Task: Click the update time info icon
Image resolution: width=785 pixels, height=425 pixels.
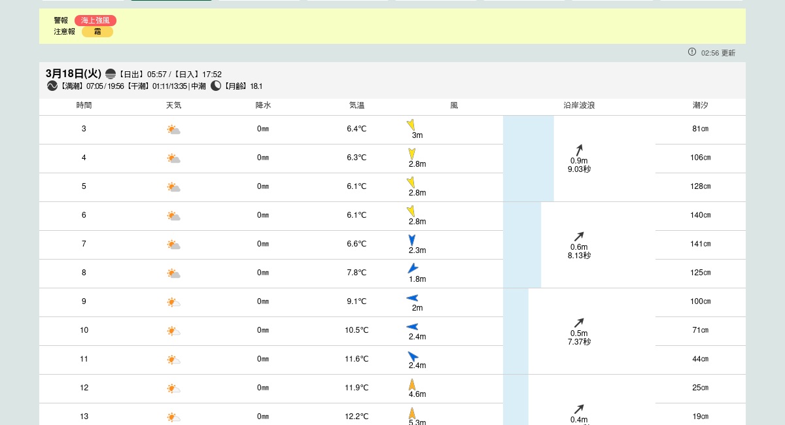Action: tap(692, 52)
